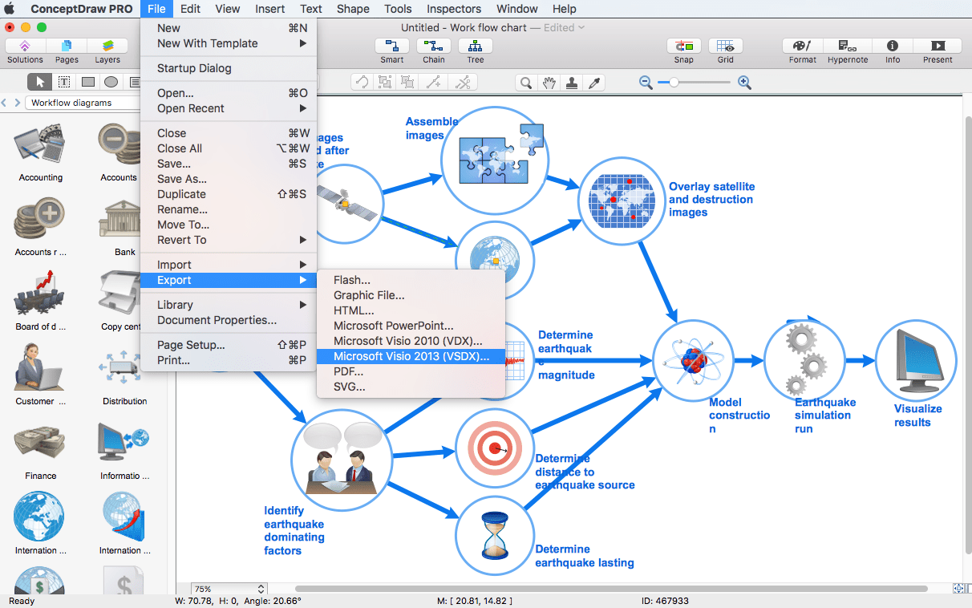
Task: Click the zoom in magnifier icon
Action: point(744,82)
